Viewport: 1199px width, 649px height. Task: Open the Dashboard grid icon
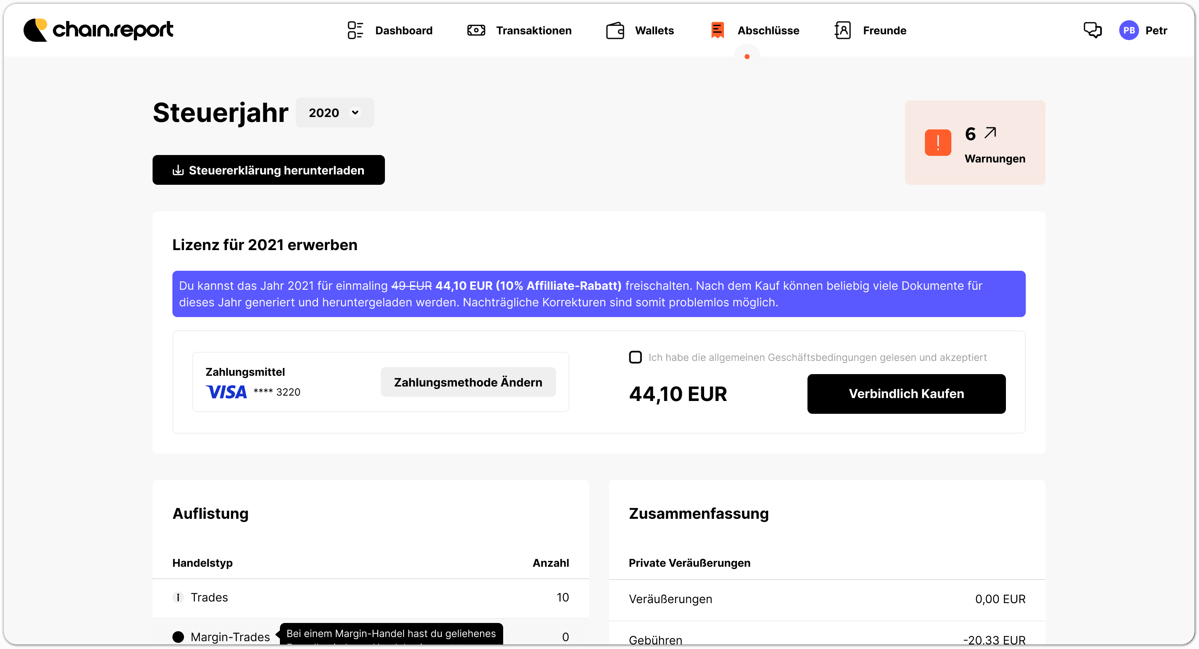355,30
